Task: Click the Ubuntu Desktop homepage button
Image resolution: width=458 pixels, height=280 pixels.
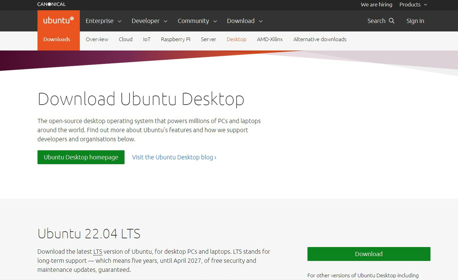Action: coord(81,157)
